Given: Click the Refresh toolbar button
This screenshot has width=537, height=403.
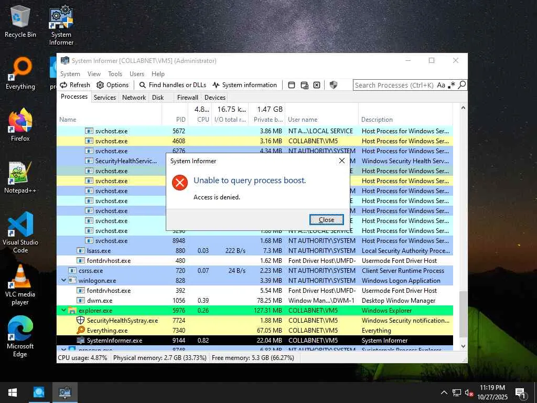Looking at the screenshot, I should coord(75,85).
